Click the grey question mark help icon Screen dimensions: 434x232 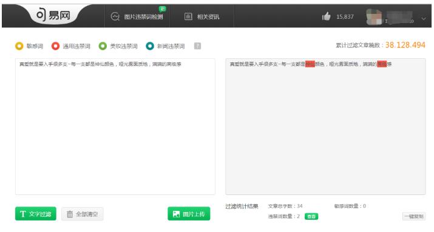point(197,46)
